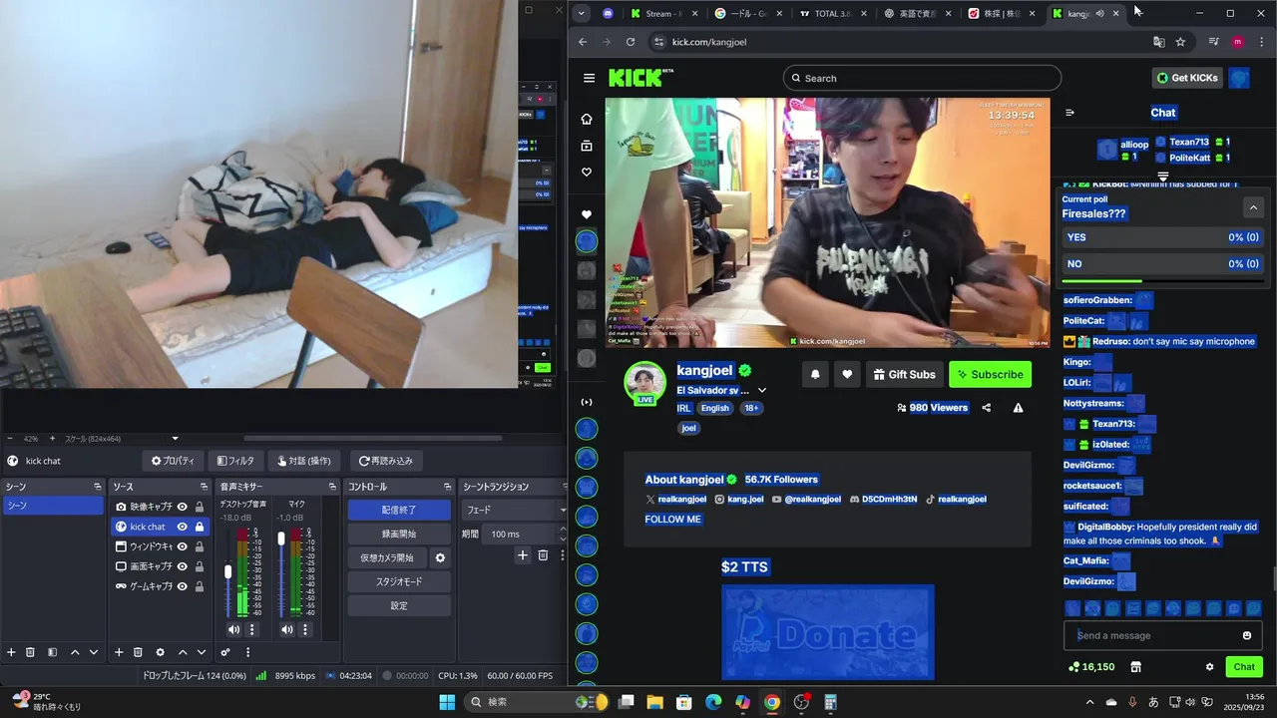
Task: Pop out OBS ソース dock panel icon
Action: [205, 487]
